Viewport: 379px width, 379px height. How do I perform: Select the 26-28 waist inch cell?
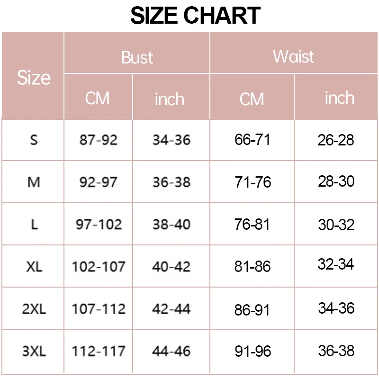tap(336, 140)
